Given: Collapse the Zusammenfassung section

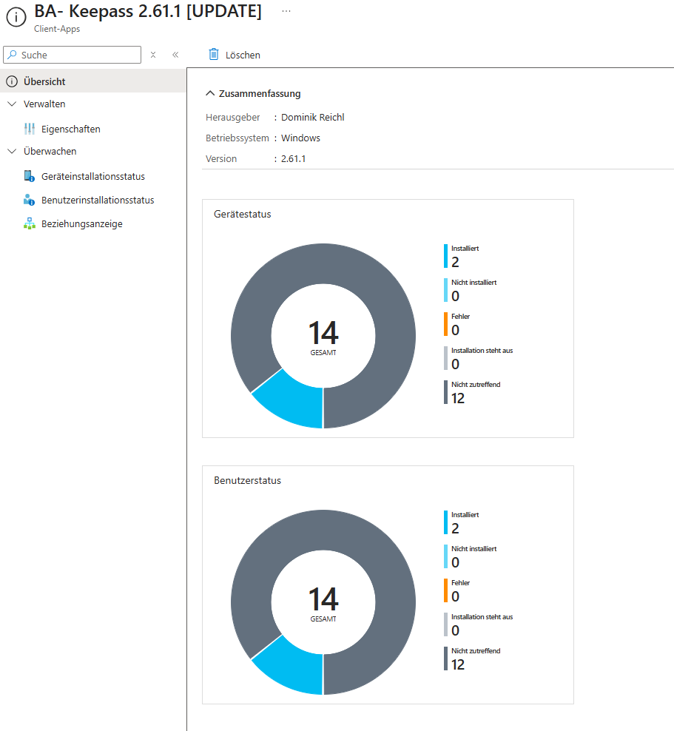Looking at the screenshot, I should pyautogui.click(x=211, y=94).
